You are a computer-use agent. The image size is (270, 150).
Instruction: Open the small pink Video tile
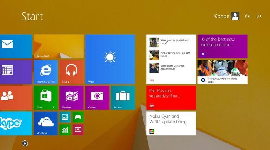click(x=78, y=130)
